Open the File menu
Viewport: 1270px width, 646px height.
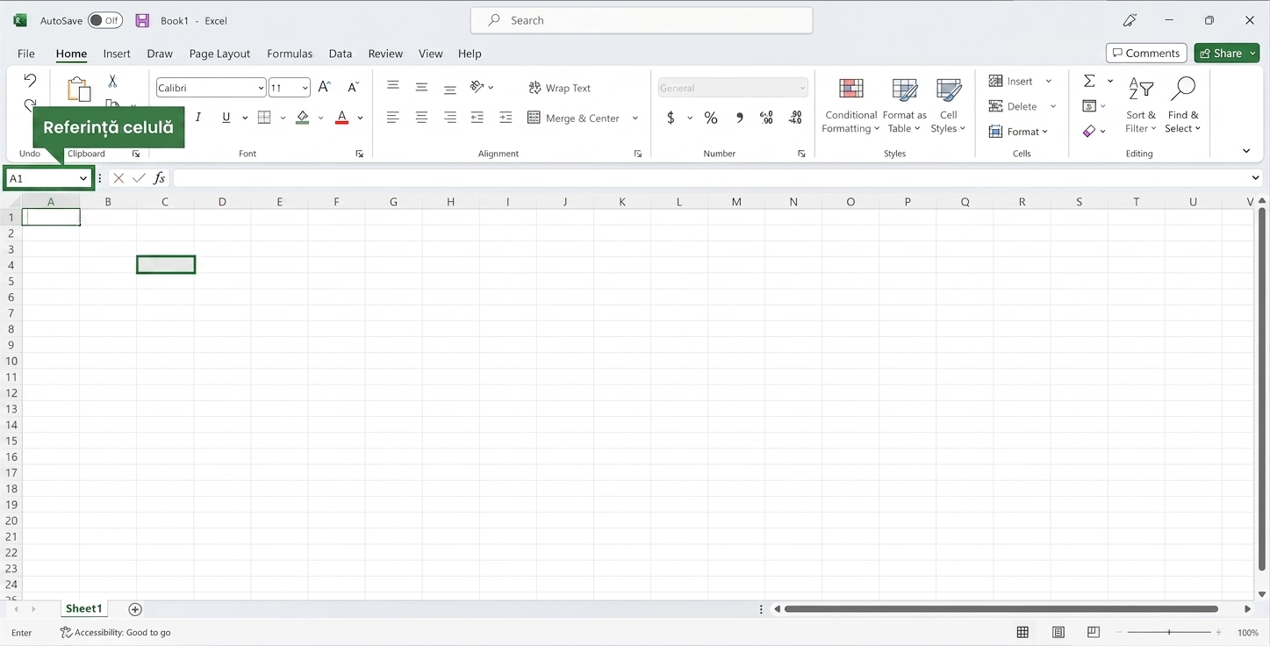pos(26,54)
